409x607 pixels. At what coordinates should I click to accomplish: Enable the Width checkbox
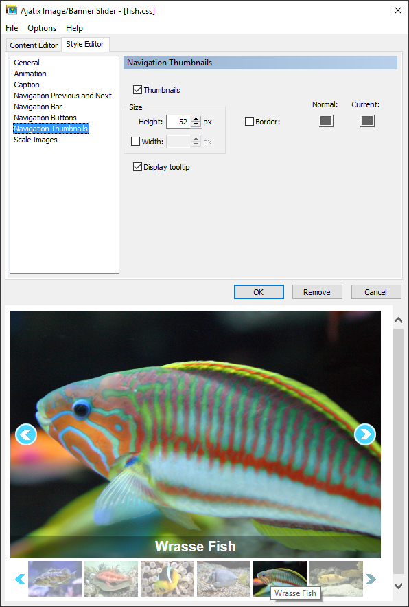pyautogui.click(x=135, y=142)
